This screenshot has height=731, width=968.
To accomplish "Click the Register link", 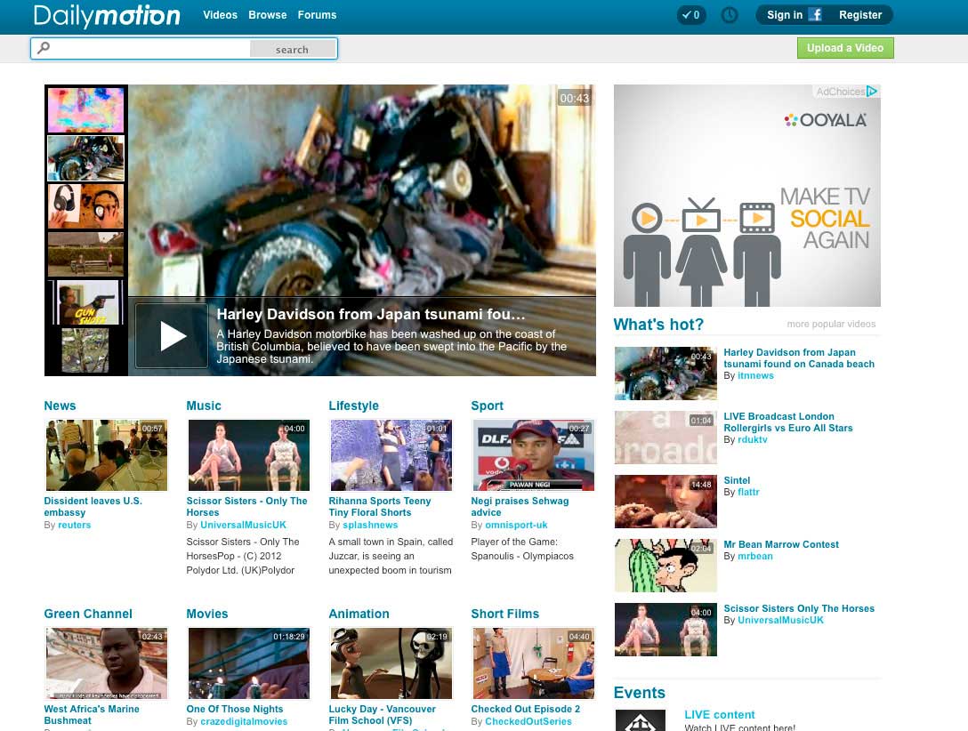I will click(x=859, y=15).
